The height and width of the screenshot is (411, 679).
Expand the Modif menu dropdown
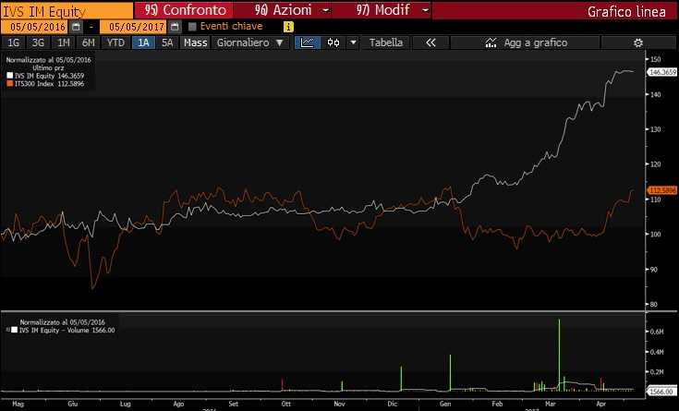pos(425,10)
